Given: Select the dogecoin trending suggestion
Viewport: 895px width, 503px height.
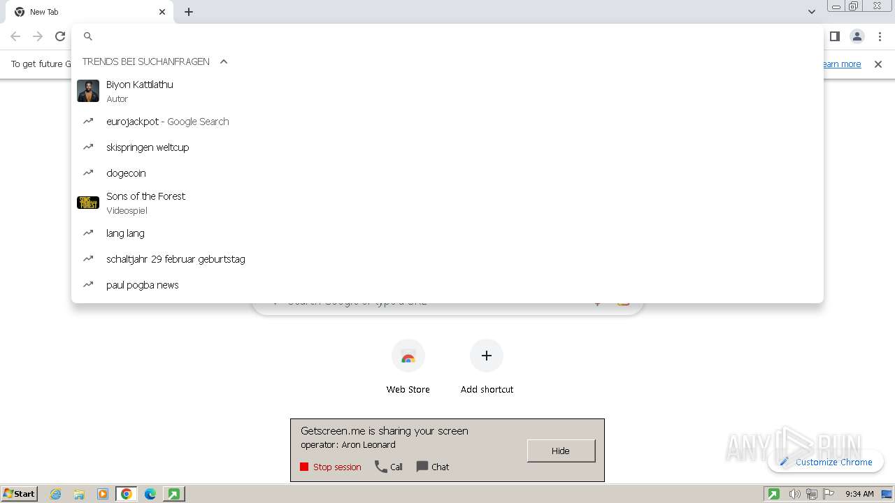Looking at the screenshot, I should [447, 173].
